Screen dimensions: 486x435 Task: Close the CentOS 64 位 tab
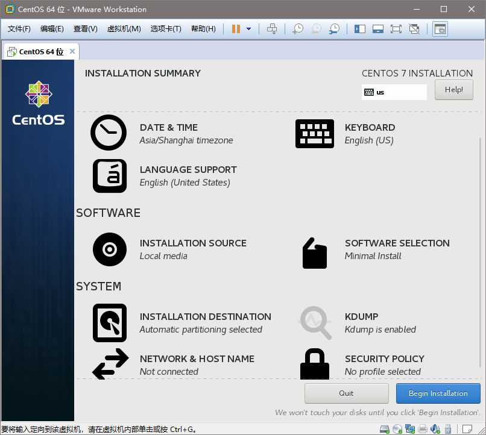tap(72, 51)
